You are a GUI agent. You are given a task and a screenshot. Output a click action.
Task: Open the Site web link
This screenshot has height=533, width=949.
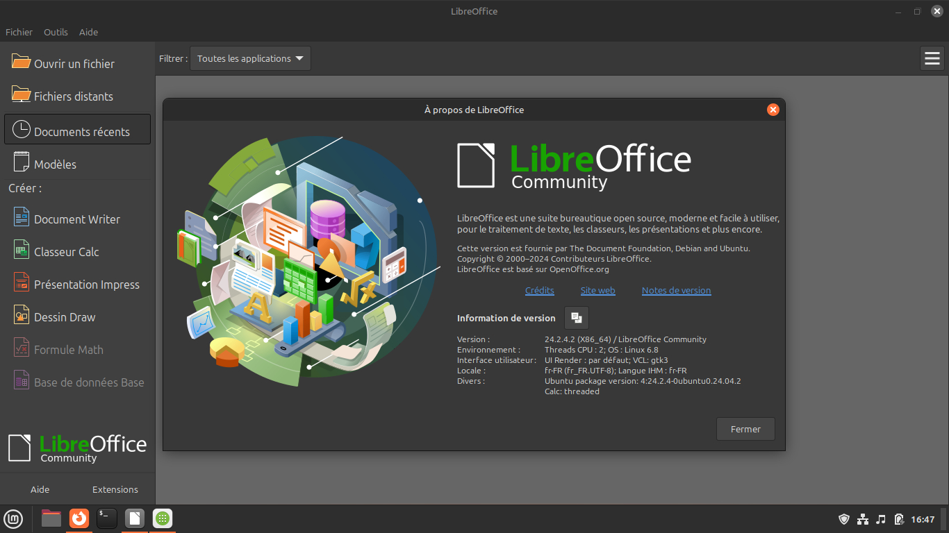(x=597, y=291)
